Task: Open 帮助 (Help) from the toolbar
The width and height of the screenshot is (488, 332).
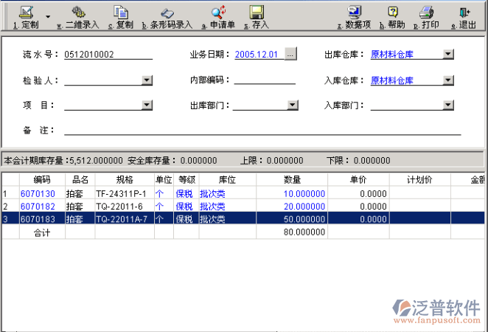Action: click(393, 13)
